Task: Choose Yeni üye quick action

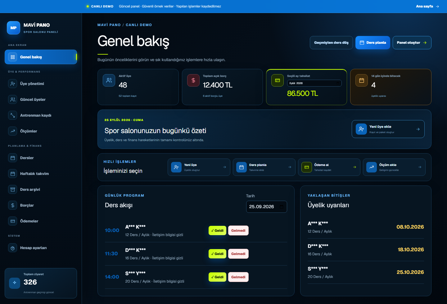Action: 199,167
